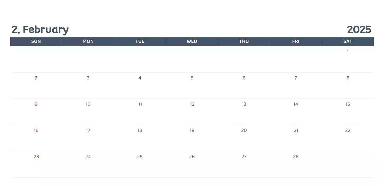Click on Friday the 14th
The width and height of the screenshot is (383, 187).
pyautogui.click(x=296, y=104)
